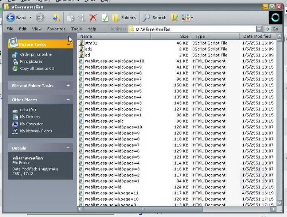Image resolution: width=287 pixels, height=217 pixels.
Task: Click the vertical scrollbar down arrow
Action: (x=279, y=203)
